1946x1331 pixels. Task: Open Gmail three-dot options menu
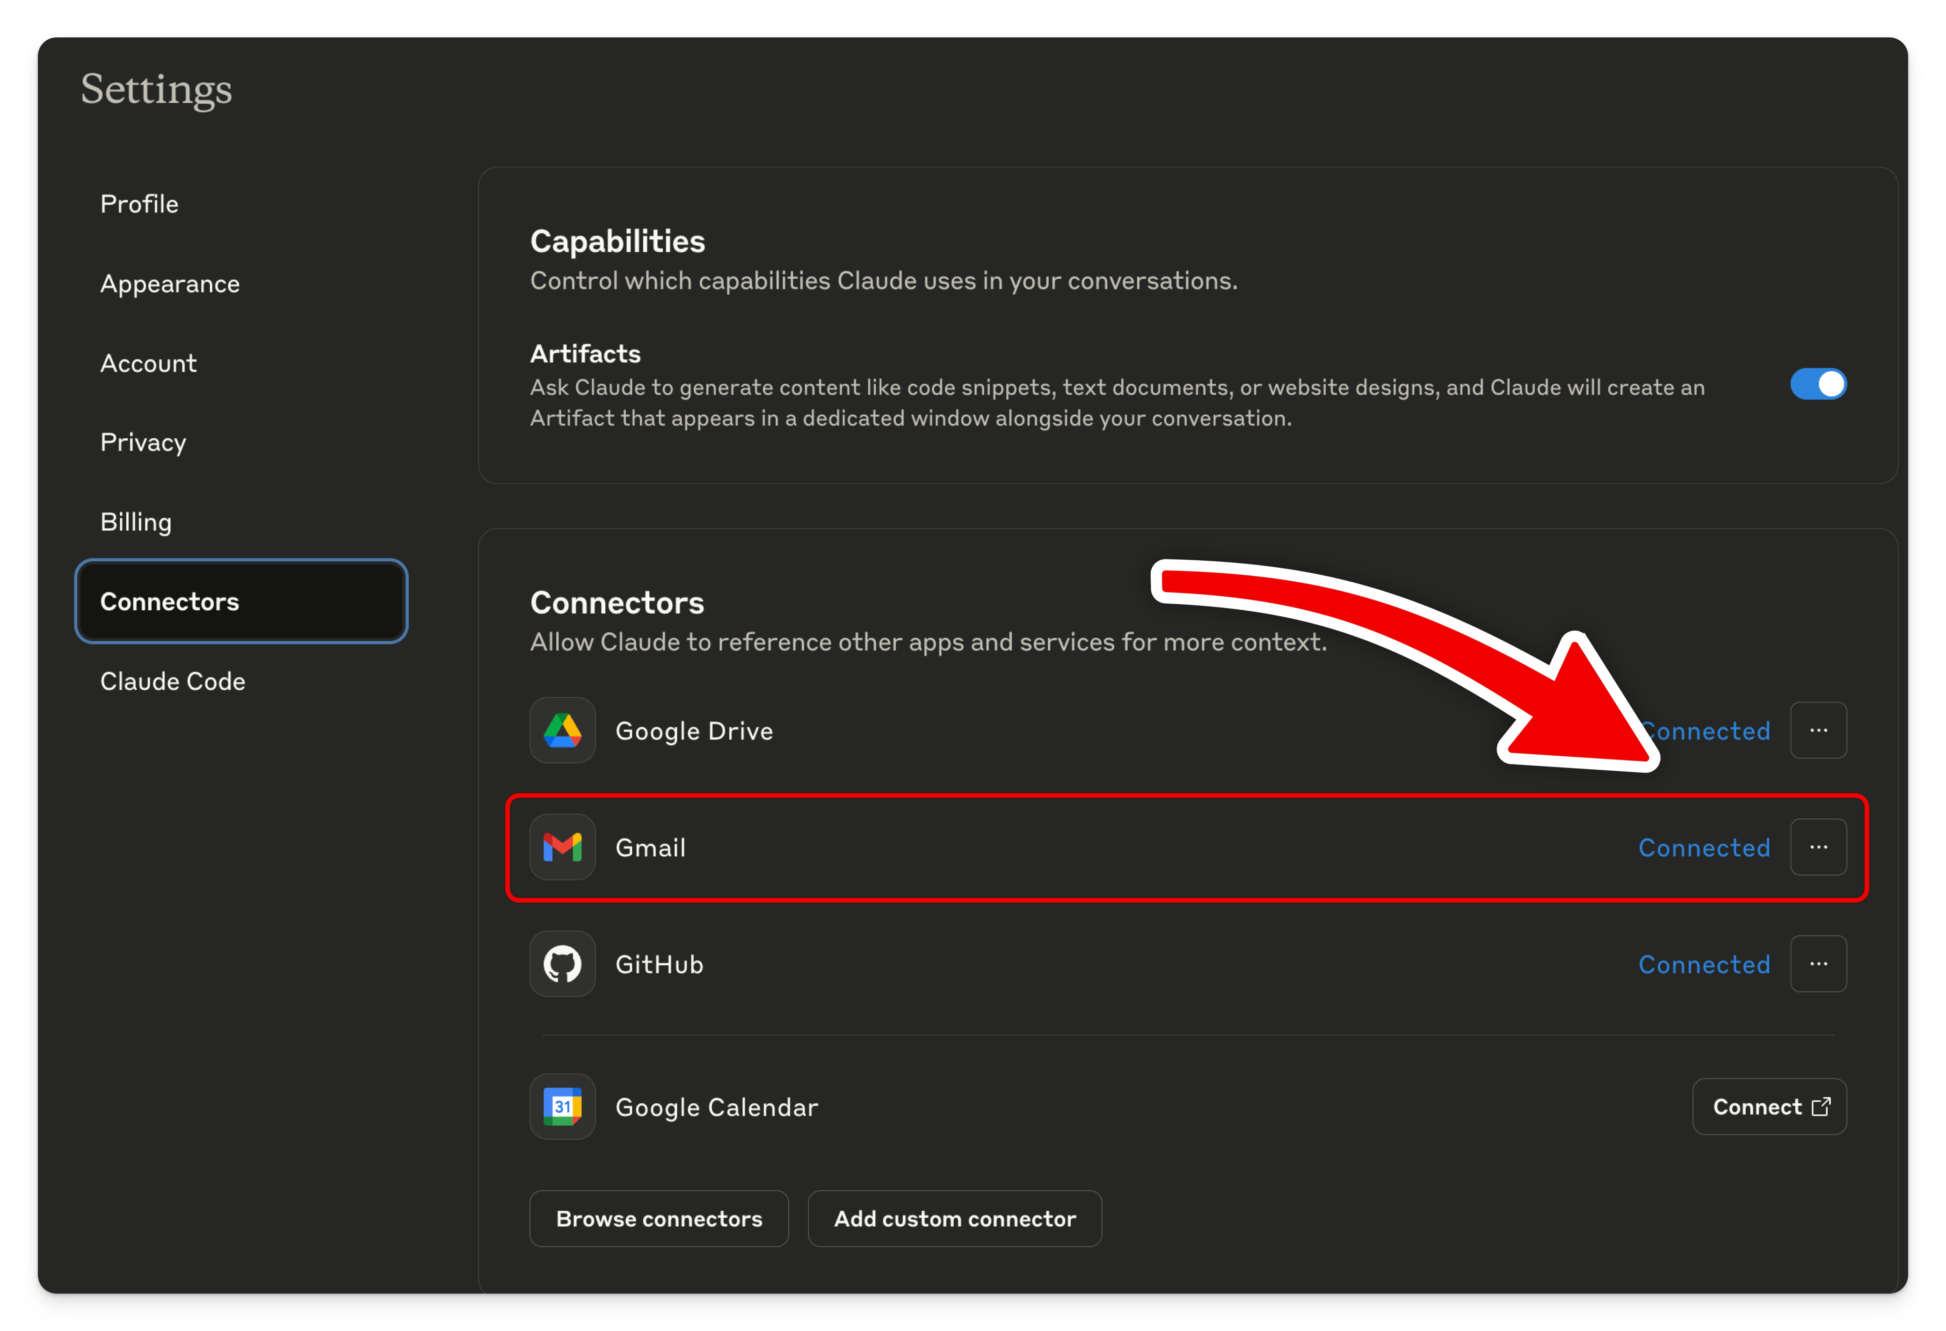coord(1818,847)
